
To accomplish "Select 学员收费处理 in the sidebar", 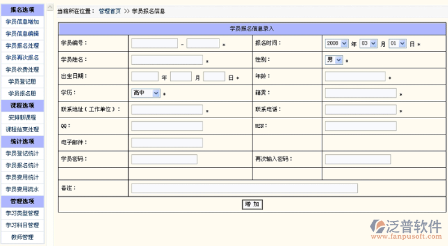I will coord(22,70).
